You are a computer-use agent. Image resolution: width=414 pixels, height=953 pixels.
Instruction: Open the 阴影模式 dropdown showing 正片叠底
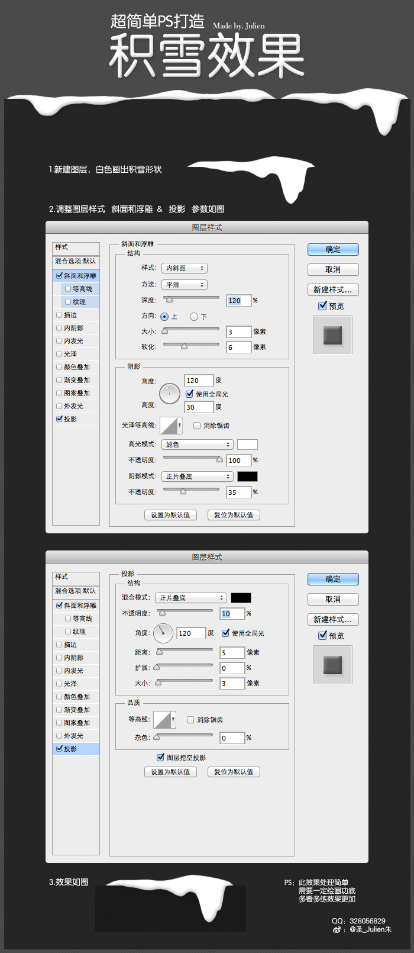click(x=198, y=477)
